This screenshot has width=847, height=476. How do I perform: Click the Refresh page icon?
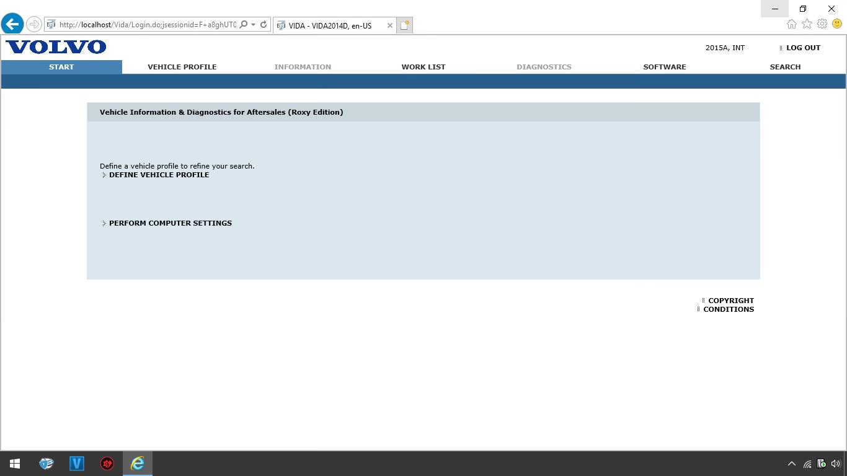pos(264,25)
